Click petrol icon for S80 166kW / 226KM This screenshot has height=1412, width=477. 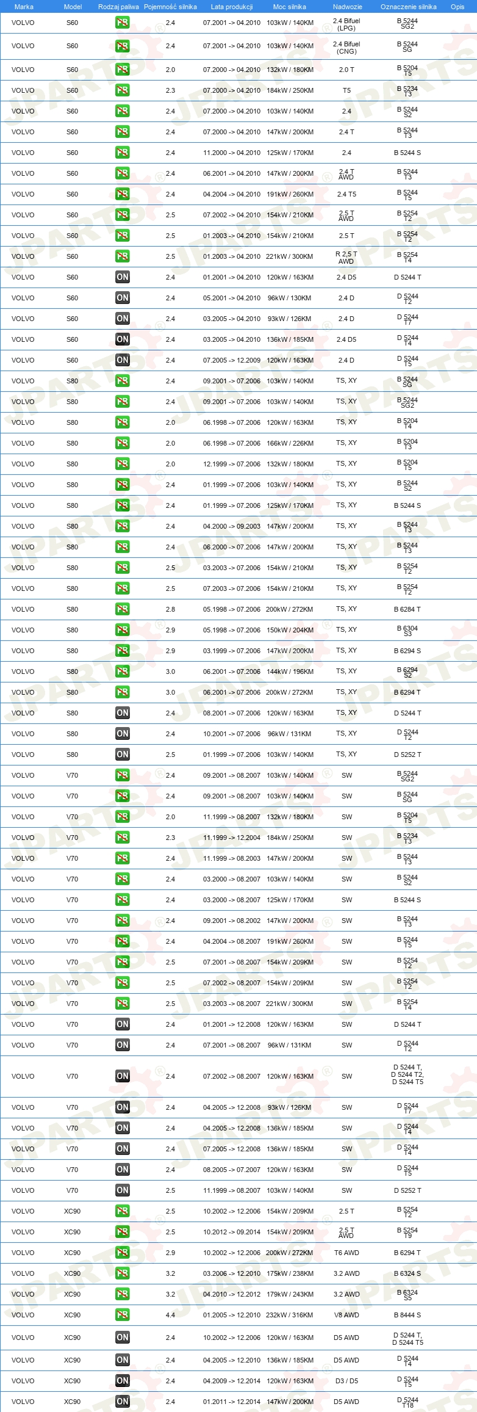[x=122, y=443]
